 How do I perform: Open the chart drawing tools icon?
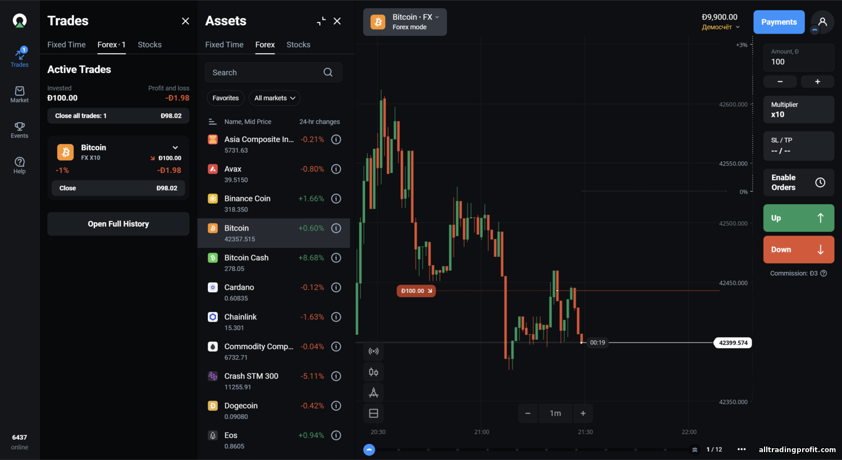click(x=373, y=393)
